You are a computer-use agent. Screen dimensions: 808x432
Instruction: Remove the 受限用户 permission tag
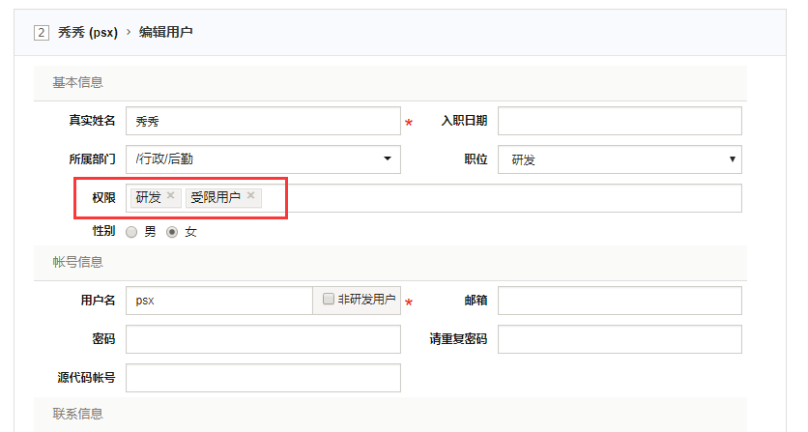[x=250, y=196]
